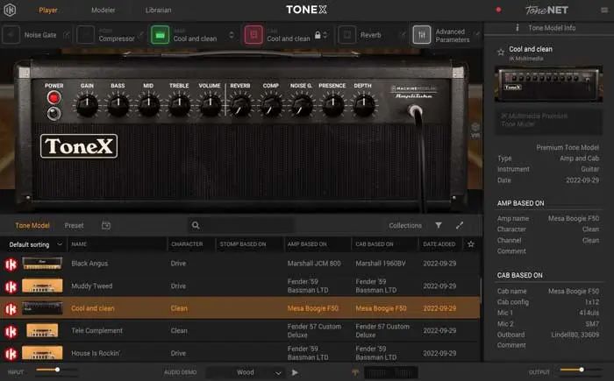The width and height of the screenshot is (614, 381).
Task: Click the IK icon on Cool and clean row
Action: [x=11, y=309]
